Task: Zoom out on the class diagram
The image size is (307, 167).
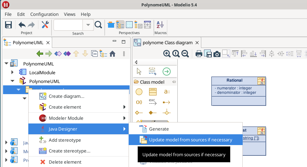Action: pyautogui.click(x=185, y=54)
